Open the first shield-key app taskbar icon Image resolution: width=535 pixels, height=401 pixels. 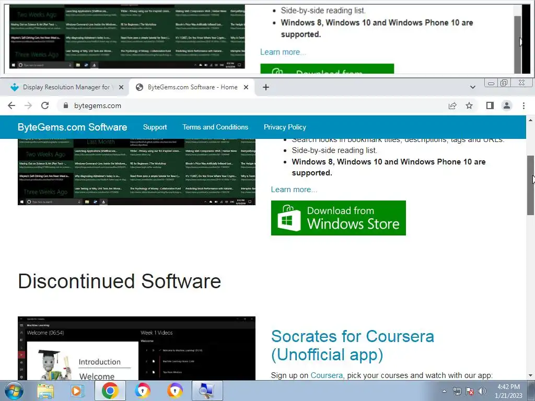pyautogui.click(x=142, y=391)
